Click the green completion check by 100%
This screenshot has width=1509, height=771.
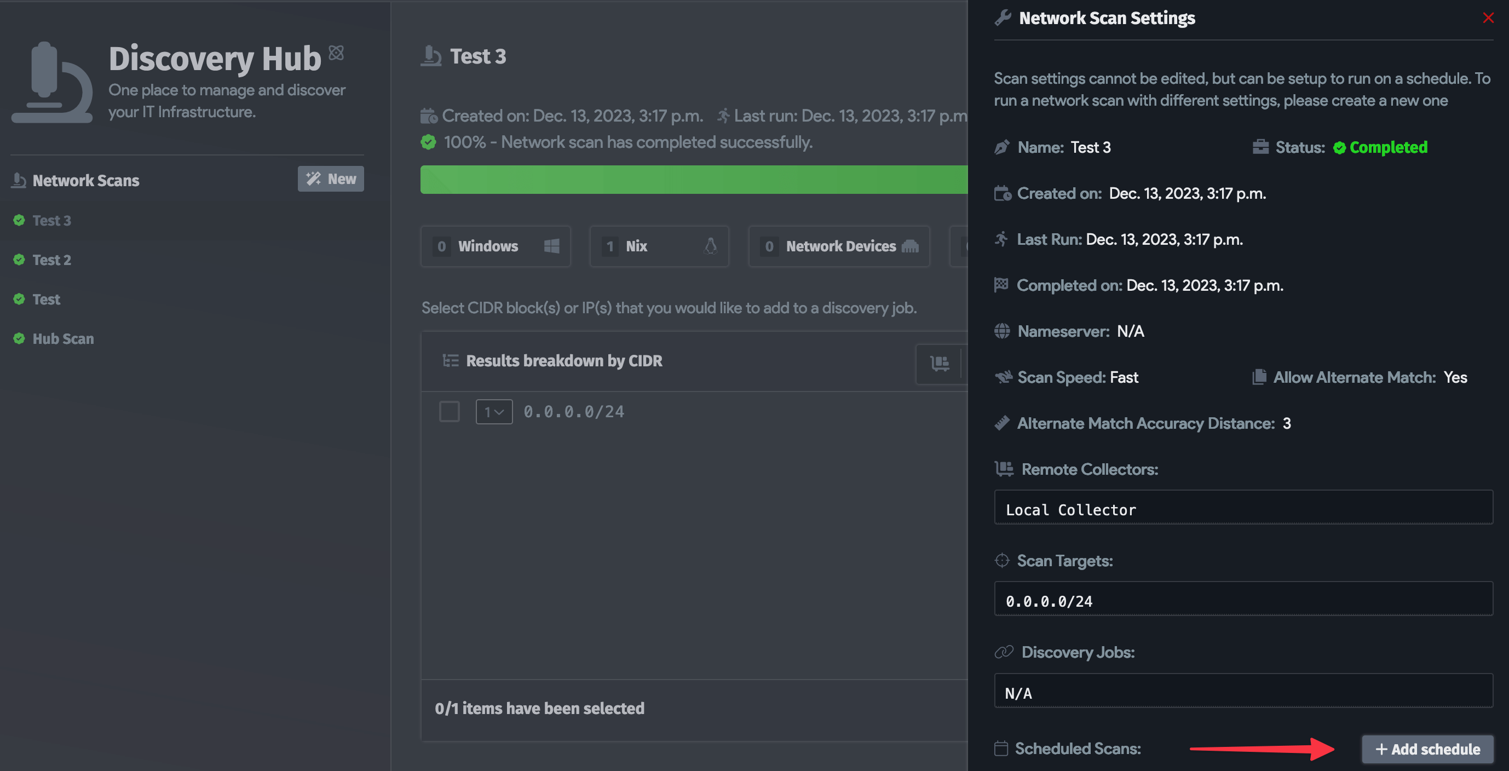[428, 142]
